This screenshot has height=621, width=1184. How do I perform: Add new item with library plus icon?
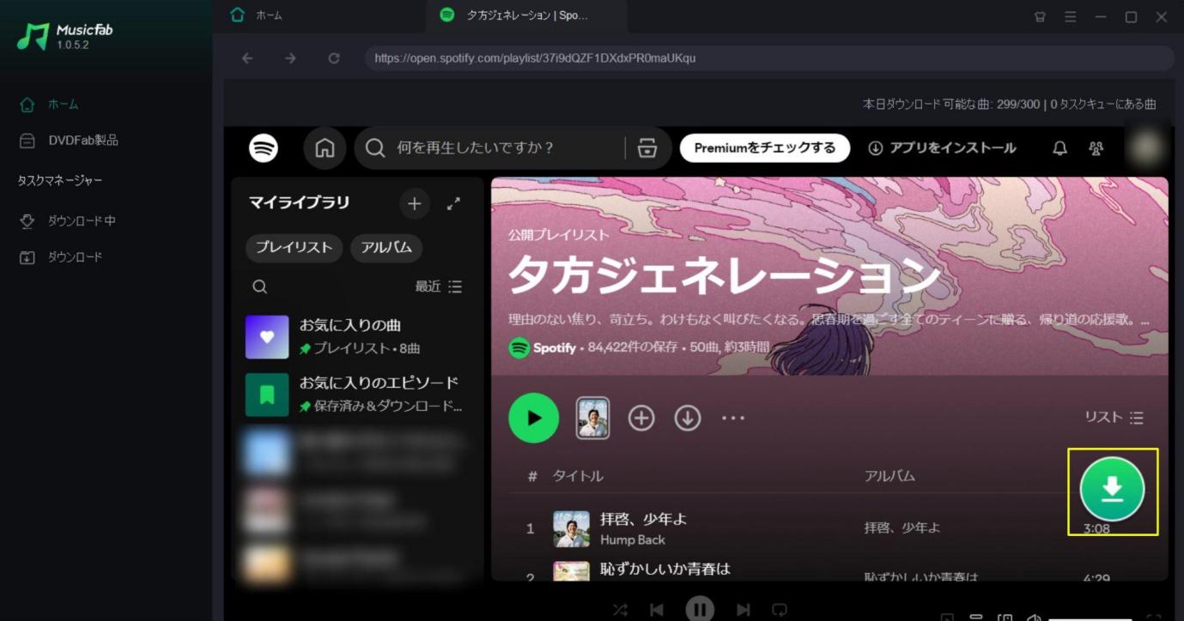pyautogui.click(x=414, y=203)
